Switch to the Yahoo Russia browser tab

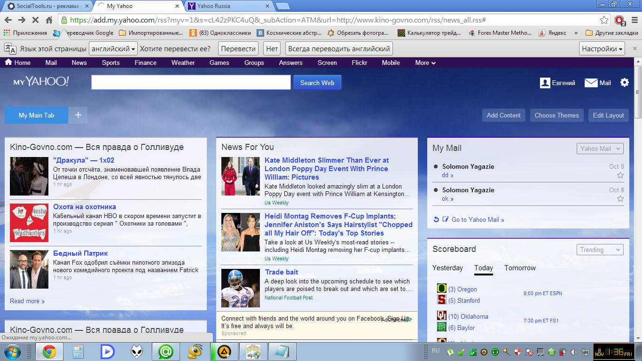point(229,6)
